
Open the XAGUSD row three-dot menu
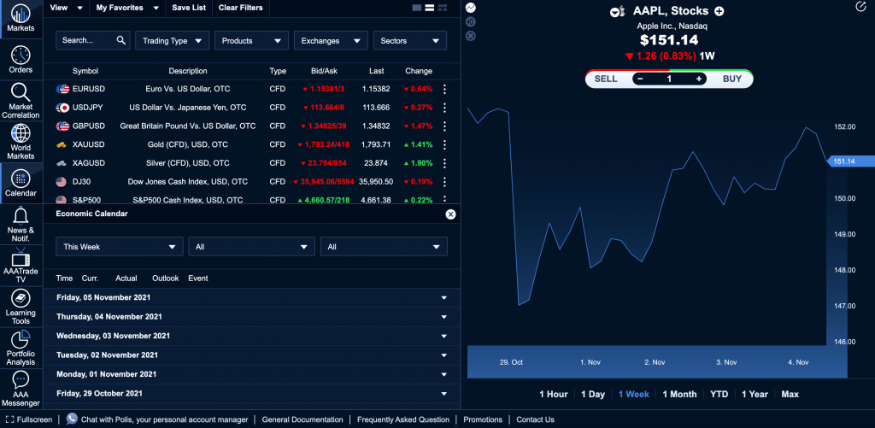tap(444, 163)
